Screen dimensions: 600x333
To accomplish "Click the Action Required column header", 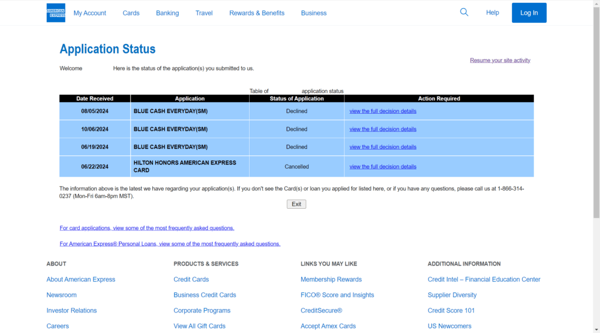I will click(439, 98).
